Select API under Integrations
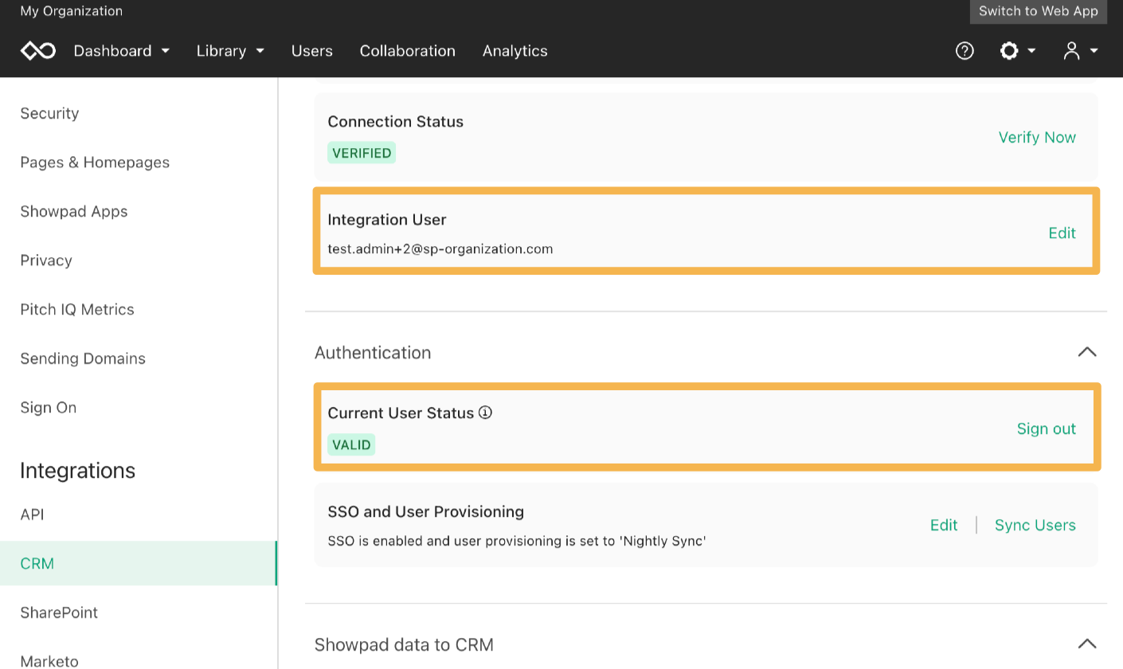The image size is (1123, 669). 32,514
